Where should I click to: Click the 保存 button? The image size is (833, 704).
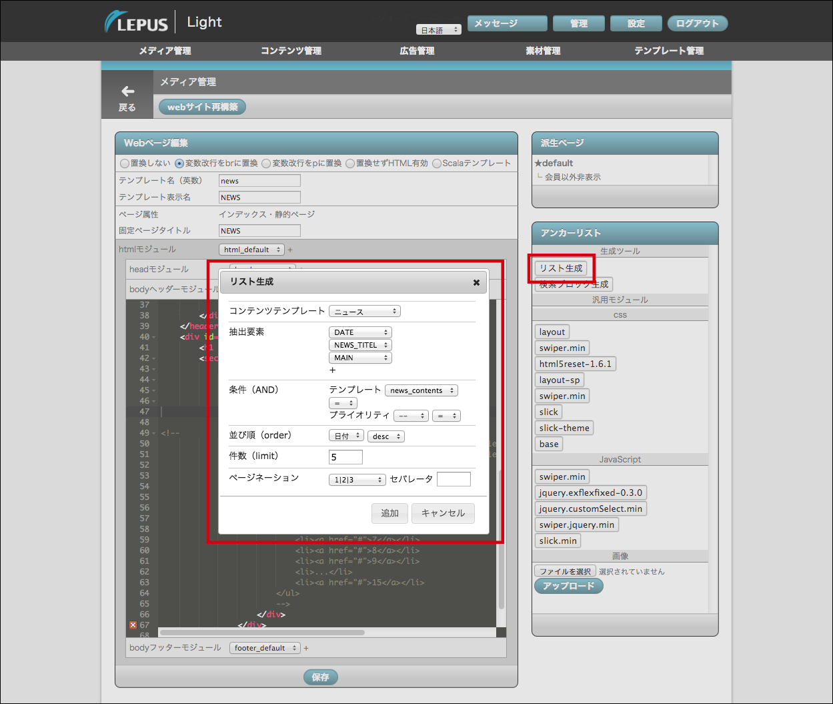click(320, 677)
